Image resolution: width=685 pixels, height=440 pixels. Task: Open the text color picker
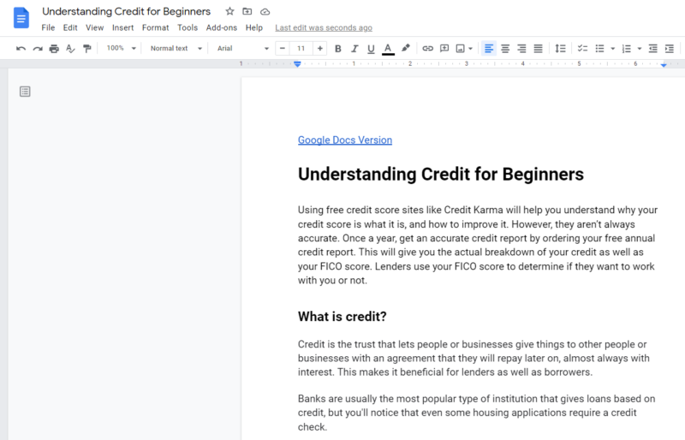pos(388,49)
